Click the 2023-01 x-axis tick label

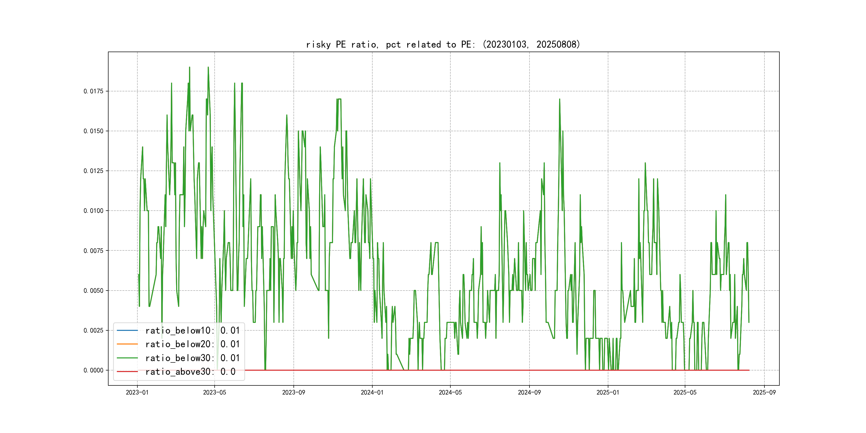137,392
